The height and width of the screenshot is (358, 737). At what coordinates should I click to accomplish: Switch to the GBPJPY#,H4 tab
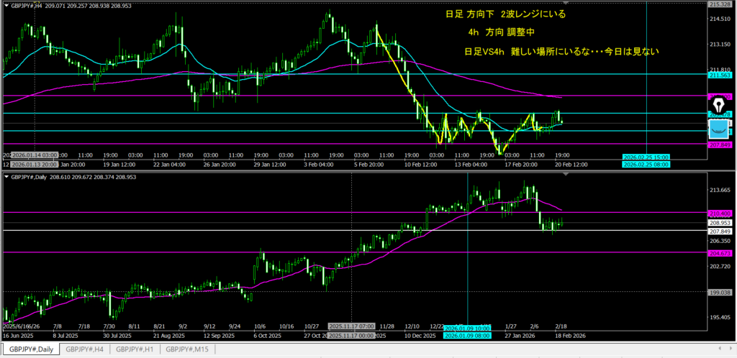[86, 349]
